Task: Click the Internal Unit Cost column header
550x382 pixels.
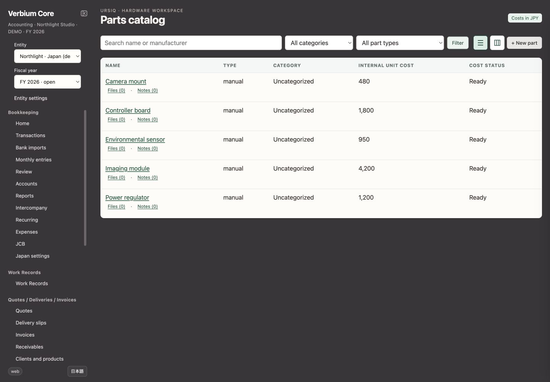Action: (386, 65)
